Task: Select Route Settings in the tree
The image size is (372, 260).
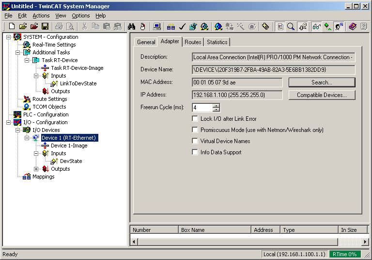Action: coord(50,99)
